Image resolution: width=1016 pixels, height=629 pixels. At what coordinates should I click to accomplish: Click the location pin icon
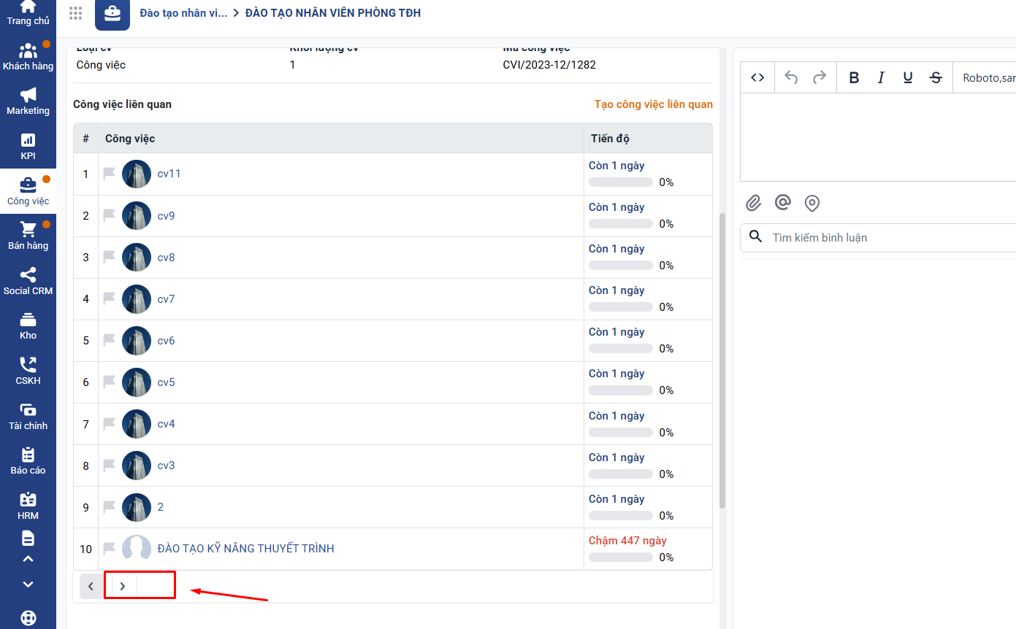[x=811, y=203]
